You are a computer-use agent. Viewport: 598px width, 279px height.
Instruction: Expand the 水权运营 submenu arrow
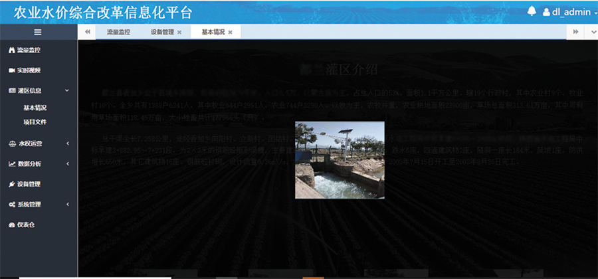pos(67,143)
